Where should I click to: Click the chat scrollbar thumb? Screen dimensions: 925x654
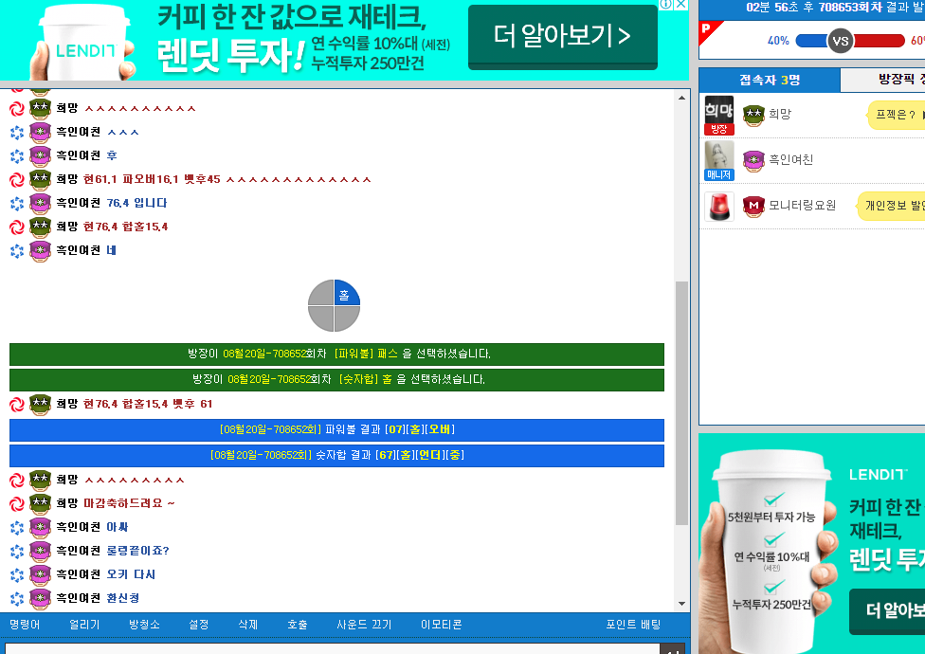pyautogui.click(x=682, y=404)
